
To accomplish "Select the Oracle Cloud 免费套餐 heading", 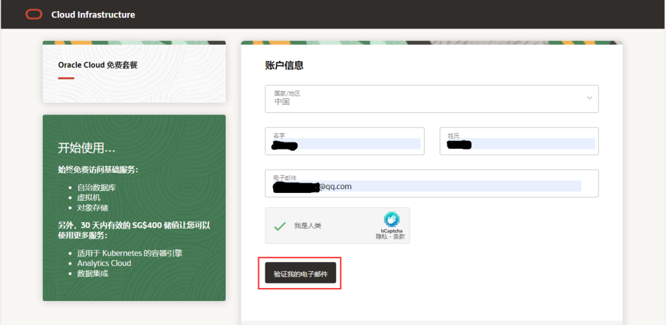I will click(98, 66).
